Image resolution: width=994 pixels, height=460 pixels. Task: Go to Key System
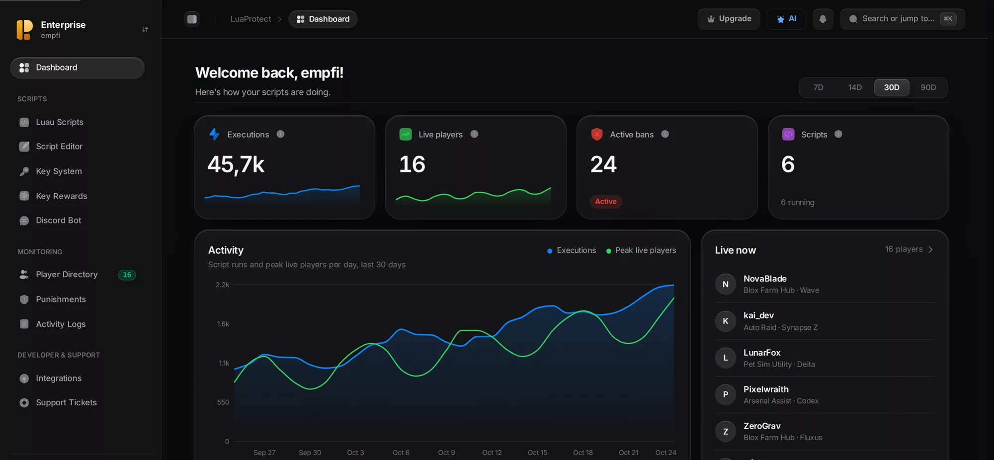click(x=77, y=171)
